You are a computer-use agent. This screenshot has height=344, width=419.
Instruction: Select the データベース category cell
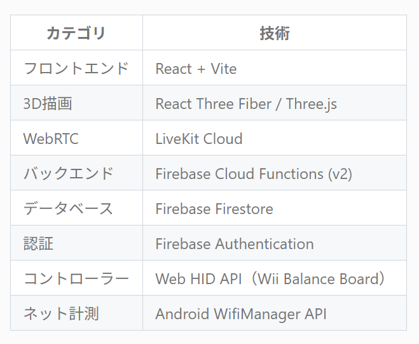point(69,208)
